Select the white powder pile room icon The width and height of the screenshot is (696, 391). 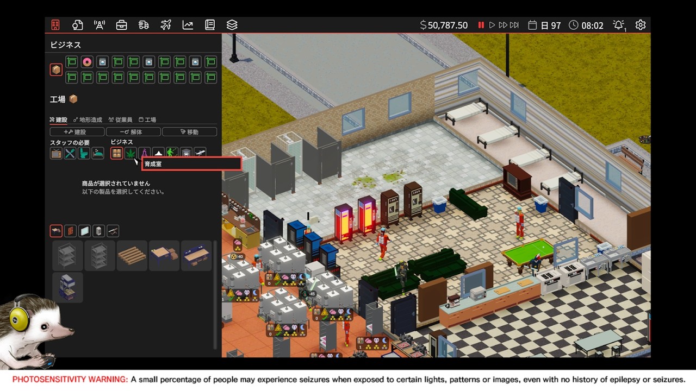[158, 152]
